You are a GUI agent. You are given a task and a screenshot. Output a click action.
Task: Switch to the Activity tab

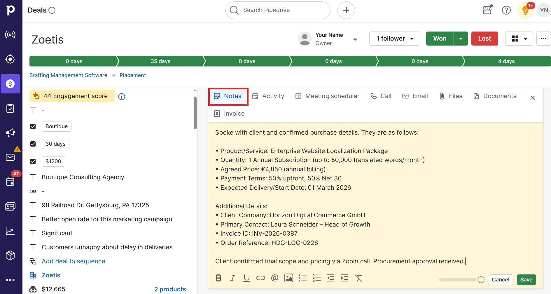click(268, 96)
